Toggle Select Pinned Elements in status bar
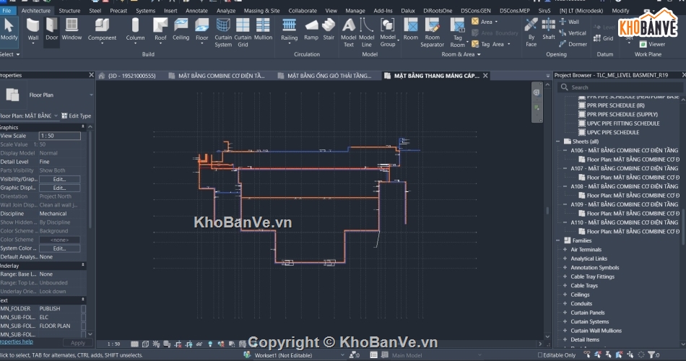The image size is (686, 361). [609, 355]
